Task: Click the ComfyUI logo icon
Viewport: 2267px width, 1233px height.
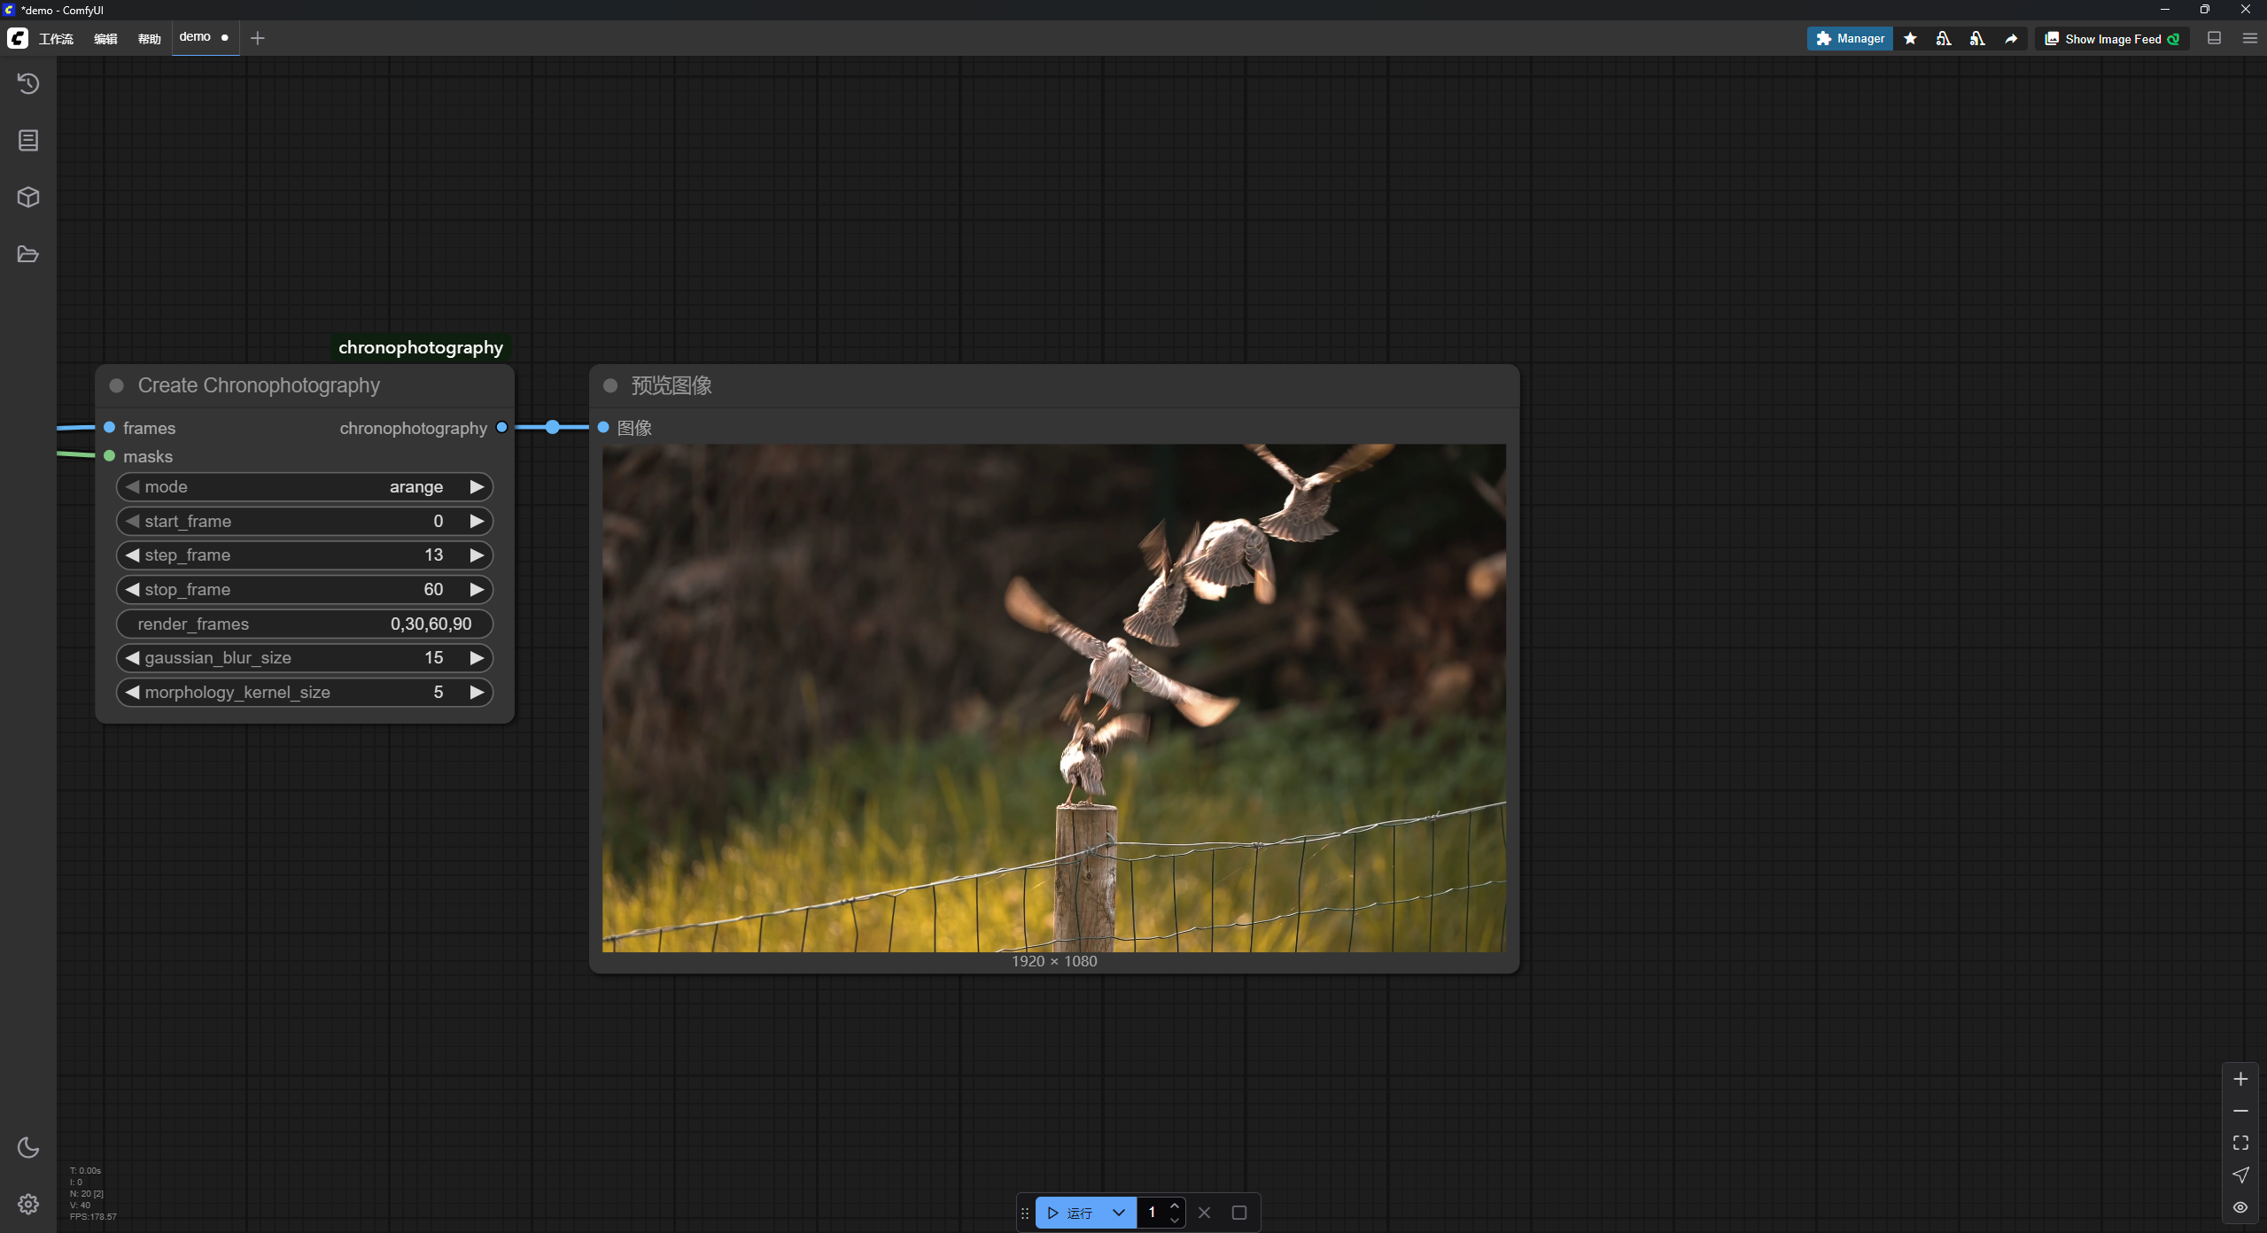Action: [18, 38]
